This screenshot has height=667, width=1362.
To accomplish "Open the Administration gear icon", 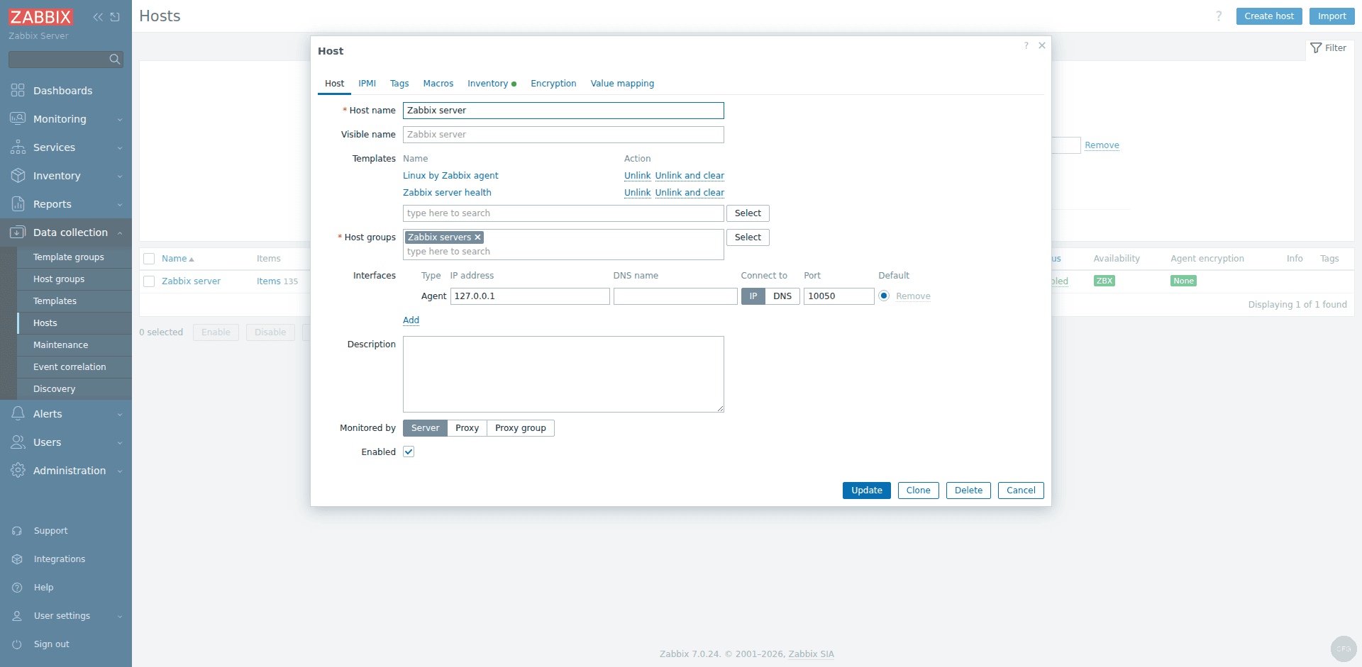I will 18,470.
